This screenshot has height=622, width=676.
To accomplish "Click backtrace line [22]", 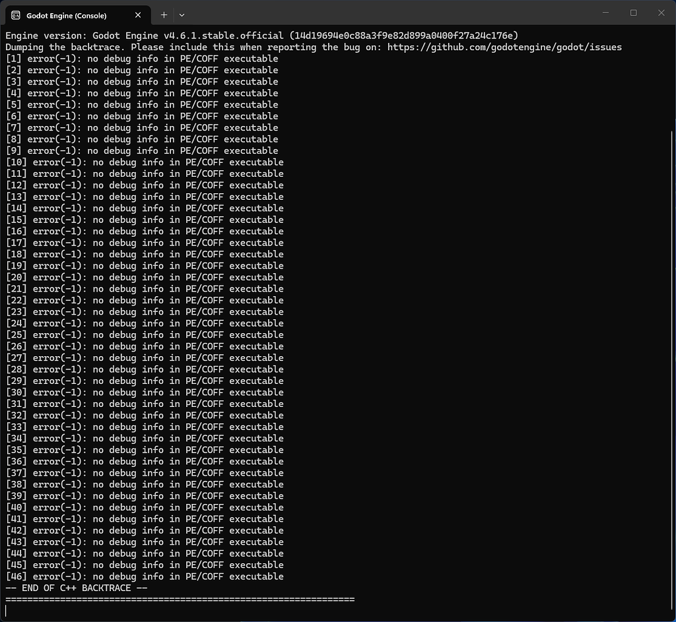I will [145, 301].
